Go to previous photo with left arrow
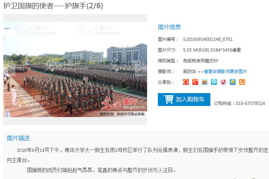The image size is (269, 179). 9,70
